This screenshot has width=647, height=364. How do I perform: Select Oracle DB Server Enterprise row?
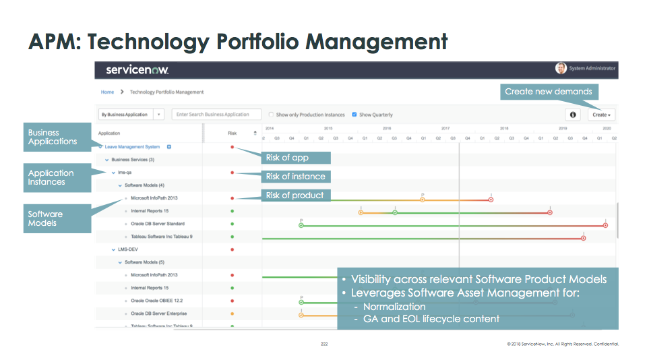click(158, 313)
